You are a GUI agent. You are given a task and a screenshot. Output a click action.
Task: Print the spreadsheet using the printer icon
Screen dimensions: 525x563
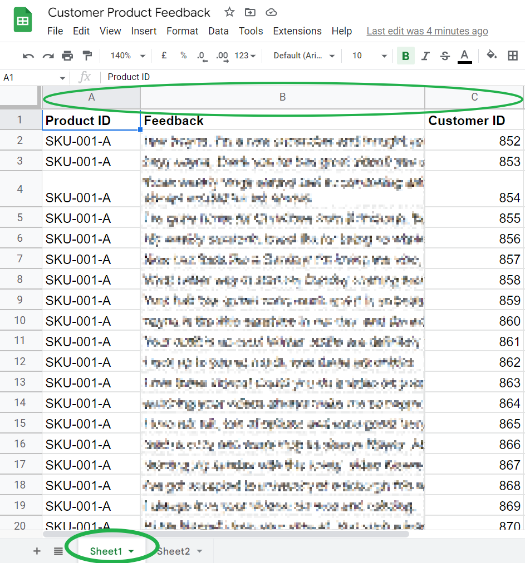point(67,56)
